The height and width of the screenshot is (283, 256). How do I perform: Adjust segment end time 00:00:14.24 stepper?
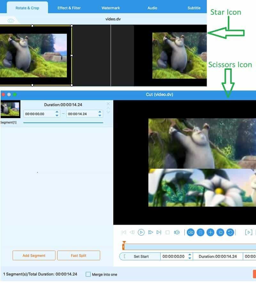click(100, 114)
